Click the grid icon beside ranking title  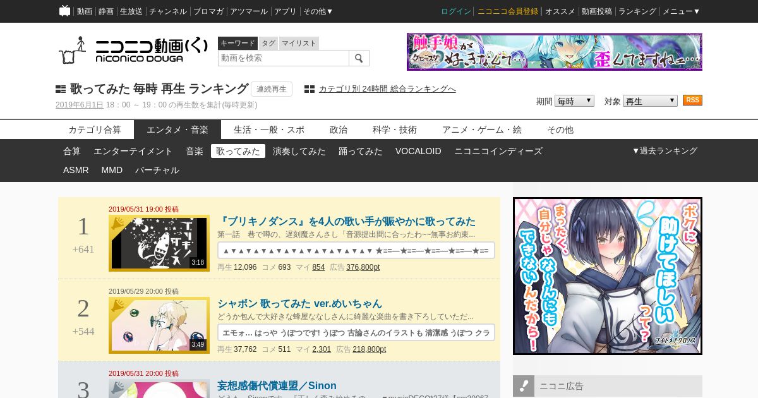(61, 89)
